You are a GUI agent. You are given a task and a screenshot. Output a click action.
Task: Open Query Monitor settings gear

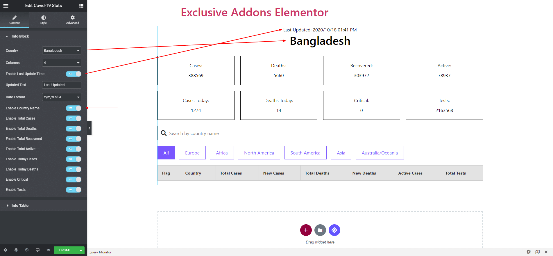coord(529,252)
